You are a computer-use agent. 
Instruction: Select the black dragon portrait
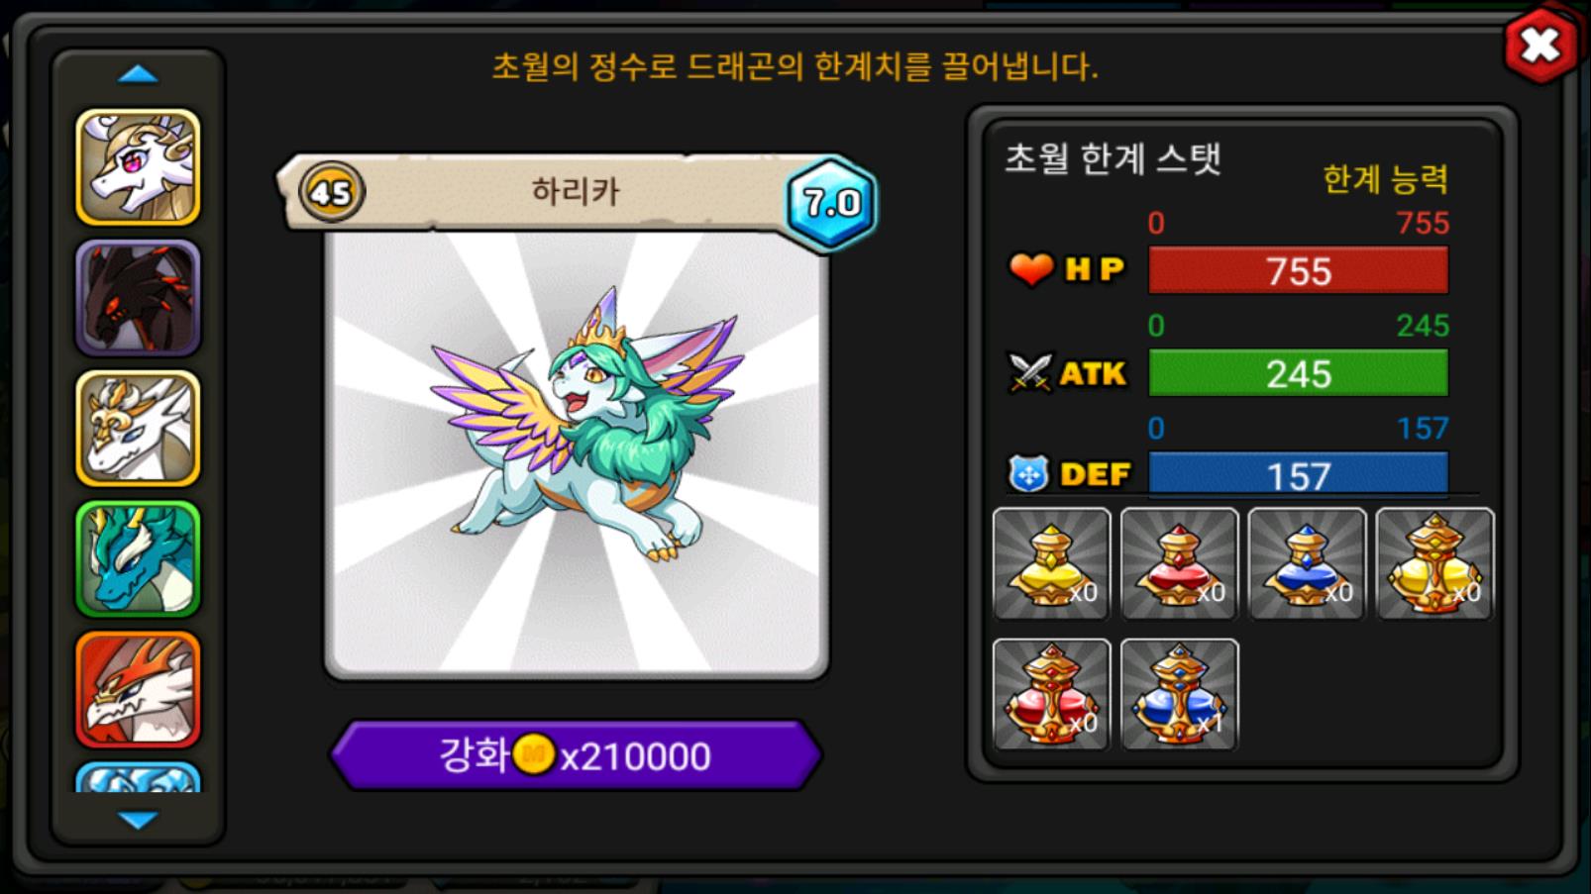[x=138, y=298]
